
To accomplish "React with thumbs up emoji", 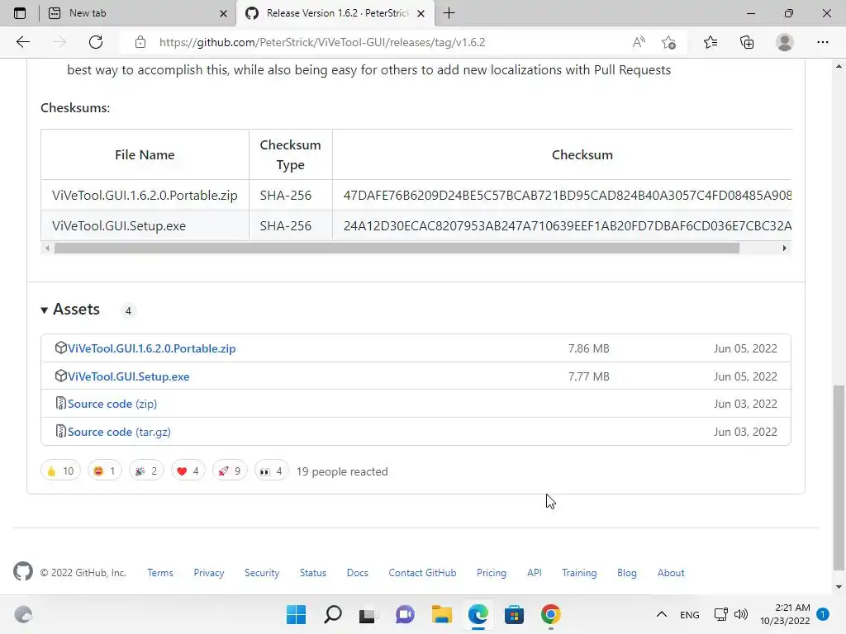I will [60, 471].
